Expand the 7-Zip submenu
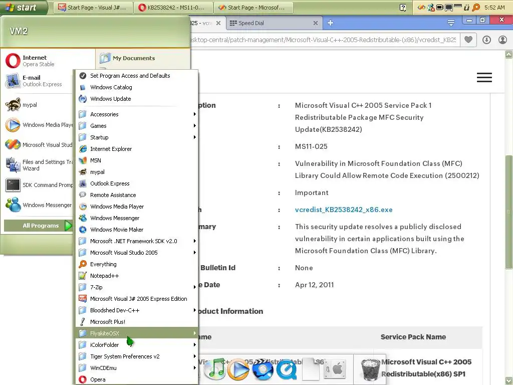513x385 pixels. [137, 287]
